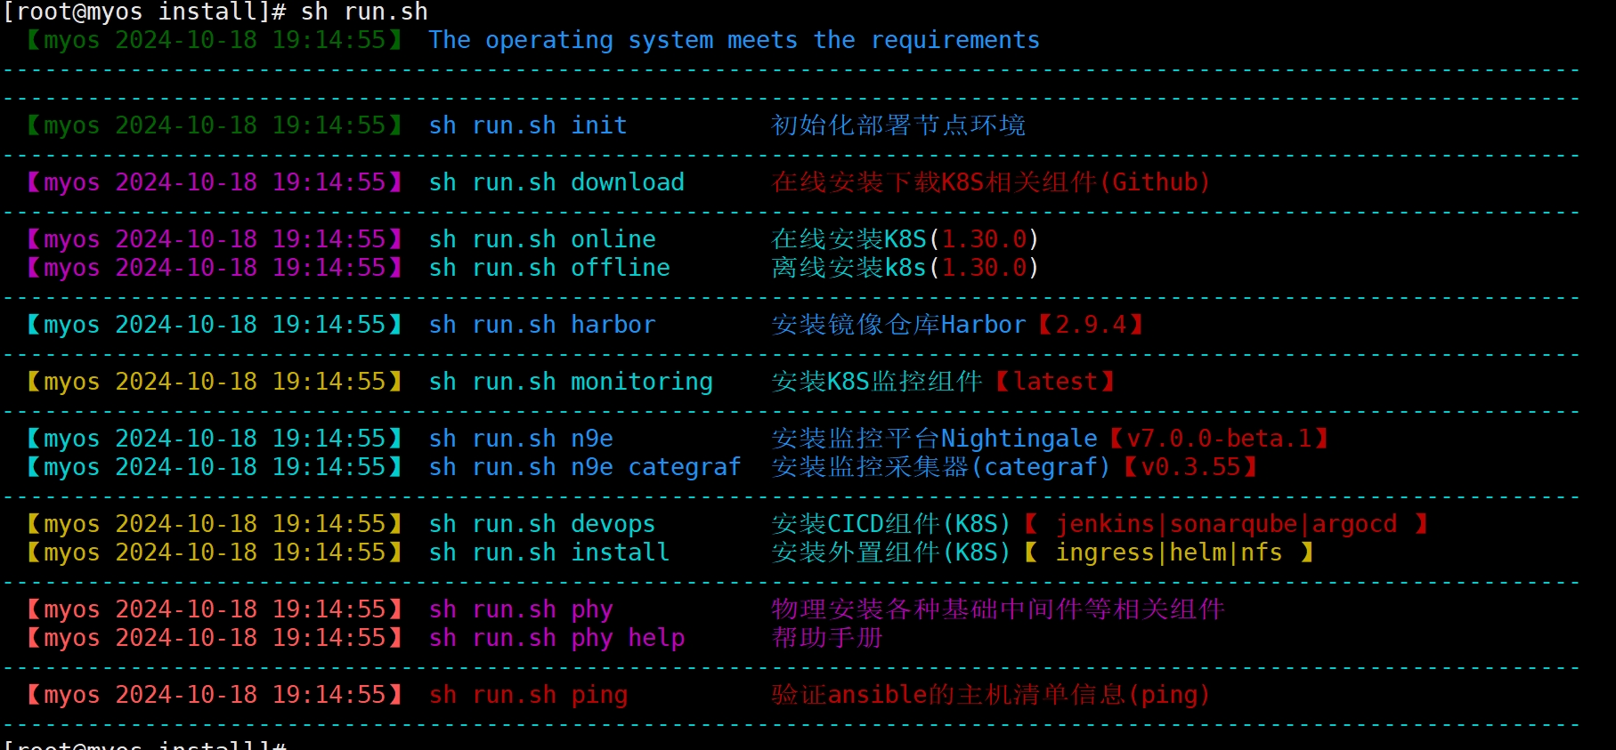Screen dimensions: 1616x750
Task: Click the 'sh run.sh init' command text
Action: (528, 125)
